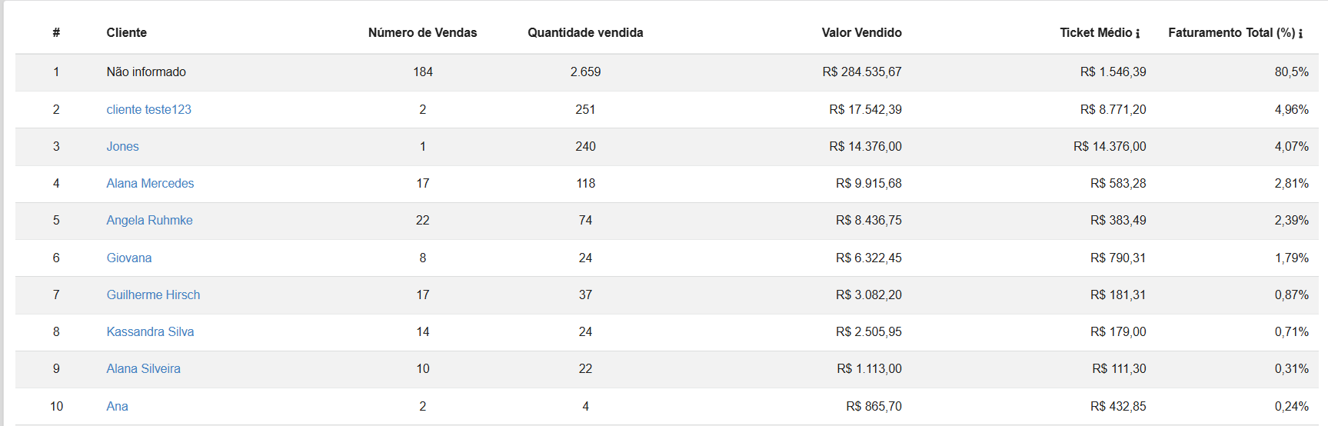View Guilherme Hirsch customer details
The width and height of the screenshot is (1328, 426).
pyautogui.click(x=153, y=295)
